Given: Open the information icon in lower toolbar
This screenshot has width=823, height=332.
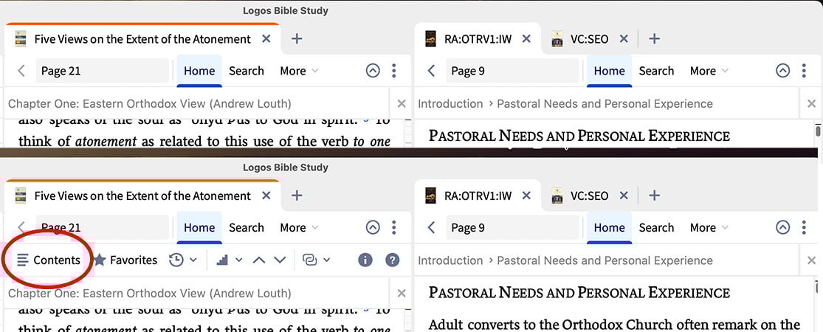Looking at the screenshot, I should (365, 260).
